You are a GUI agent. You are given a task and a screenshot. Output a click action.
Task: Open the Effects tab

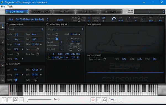87,12
